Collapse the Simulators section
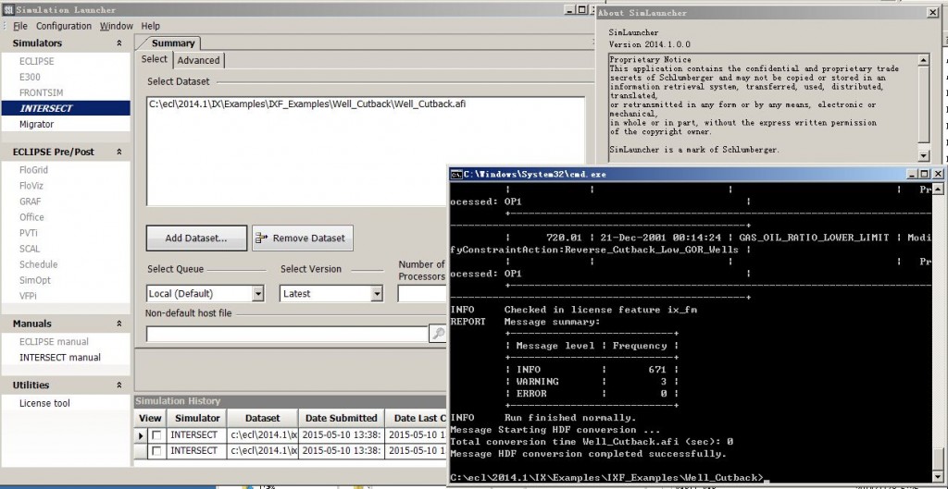The height and width of the screenshot is (489, 948). click(119, 43)
